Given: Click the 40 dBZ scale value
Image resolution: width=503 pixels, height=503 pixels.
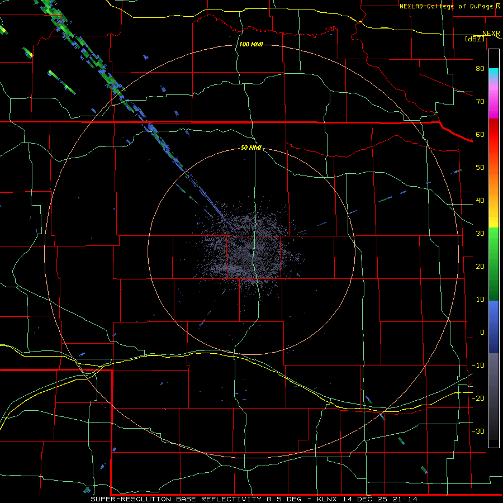Looking at the screenshot, I should point(480,201).
